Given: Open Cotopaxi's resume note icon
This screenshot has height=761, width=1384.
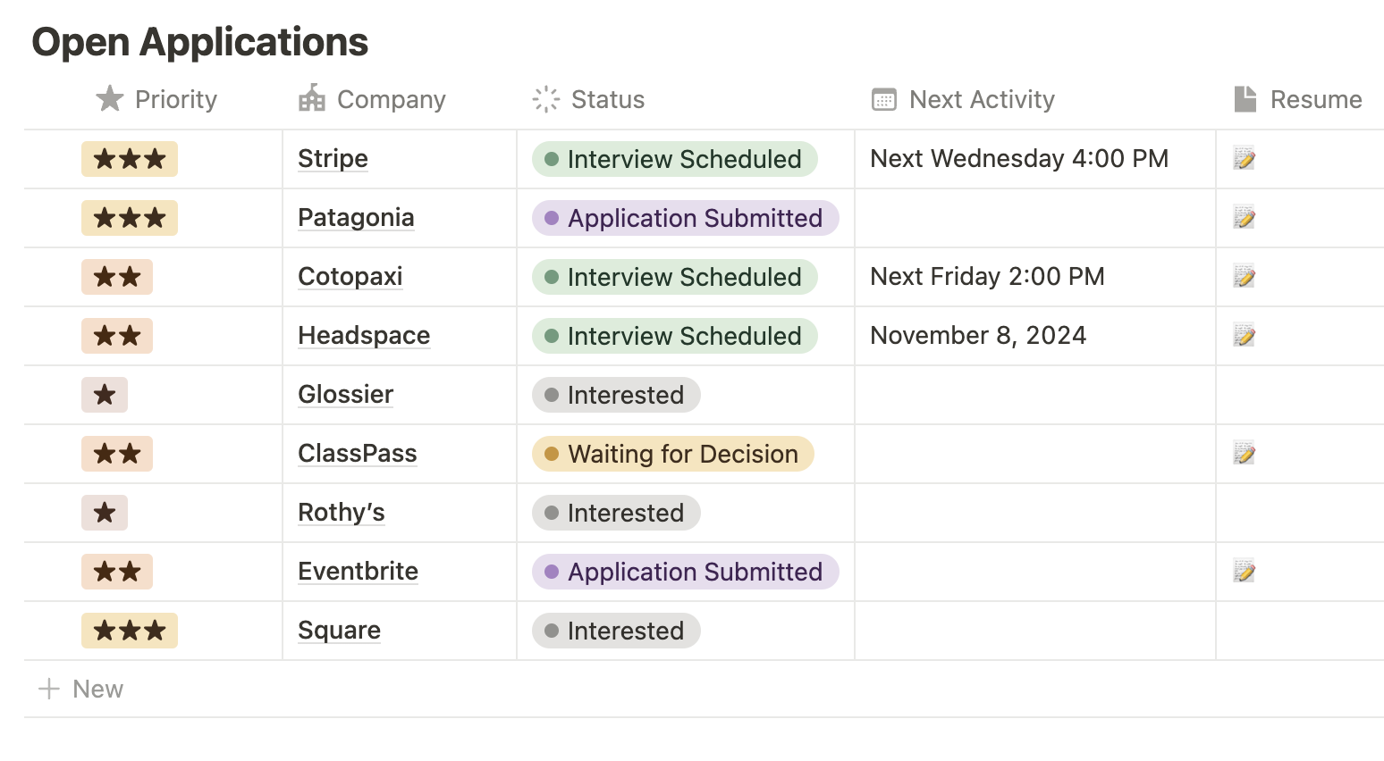Looking at the screenshot, I should [1244, 277].
